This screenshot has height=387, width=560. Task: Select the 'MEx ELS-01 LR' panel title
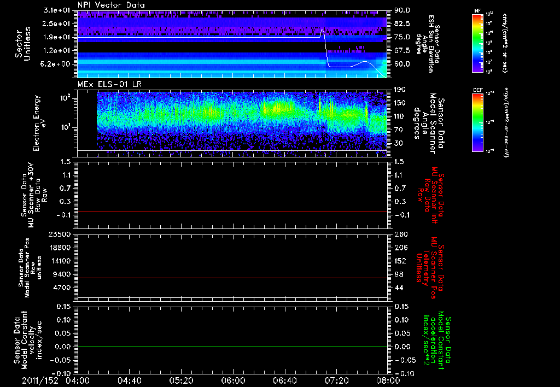pyautogui.click(x=108, y=84)
